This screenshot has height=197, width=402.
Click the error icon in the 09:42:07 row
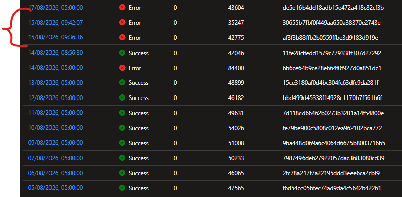122,23
